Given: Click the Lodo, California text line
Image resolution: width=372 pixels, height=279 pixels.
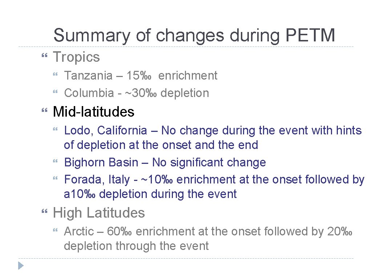Looking at the screenshot, I should [213, 130].
